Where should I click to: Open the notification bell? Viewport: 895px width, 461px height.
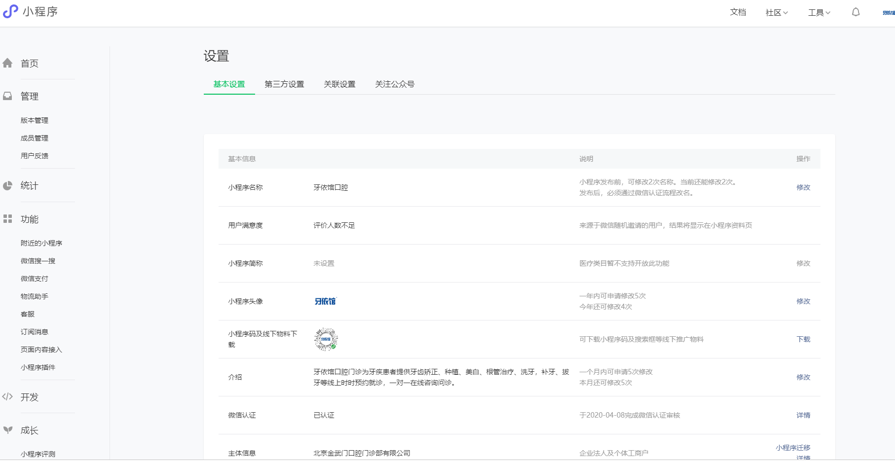[x=856, y=12]
